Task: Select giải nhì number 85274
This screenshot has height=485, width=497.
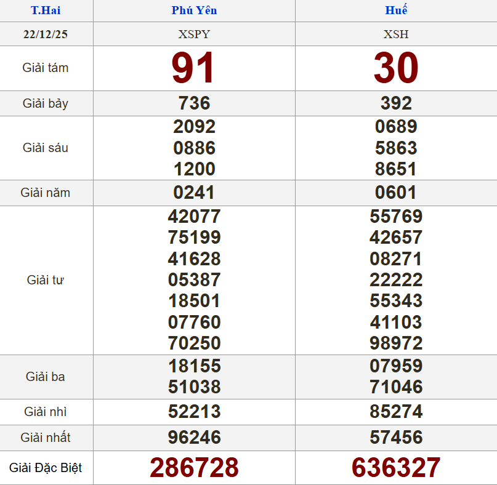Action: [396, 411]
